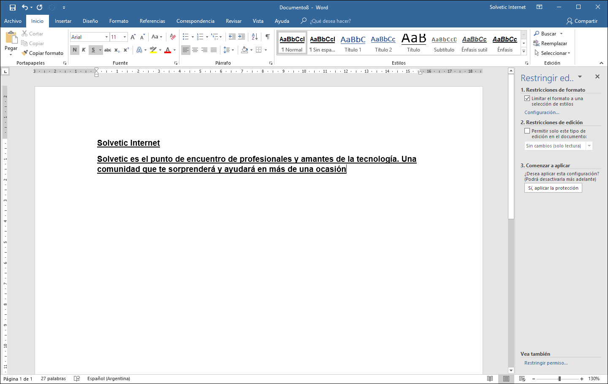
Task: Undo the last action
Action: pos(25,7)
